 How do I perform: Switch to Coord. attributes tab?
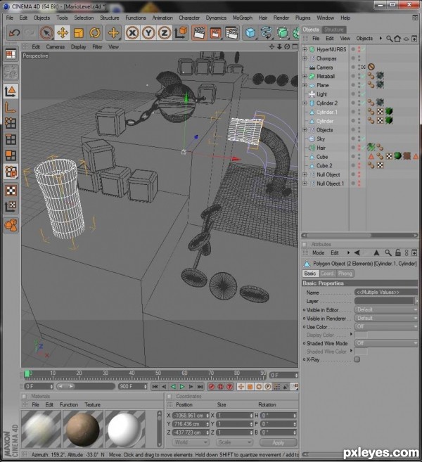tap(327, 274)
